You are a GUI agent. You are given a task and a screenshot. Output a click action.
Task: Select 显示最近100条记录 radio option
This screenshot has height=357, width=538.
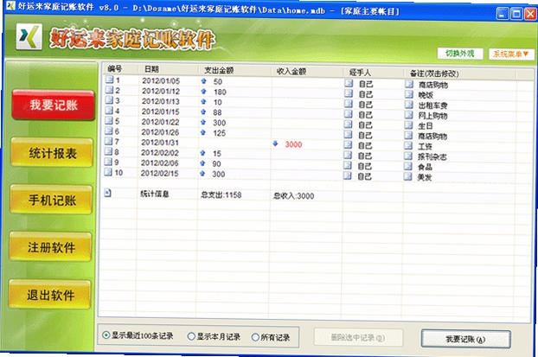pos(106,335)
